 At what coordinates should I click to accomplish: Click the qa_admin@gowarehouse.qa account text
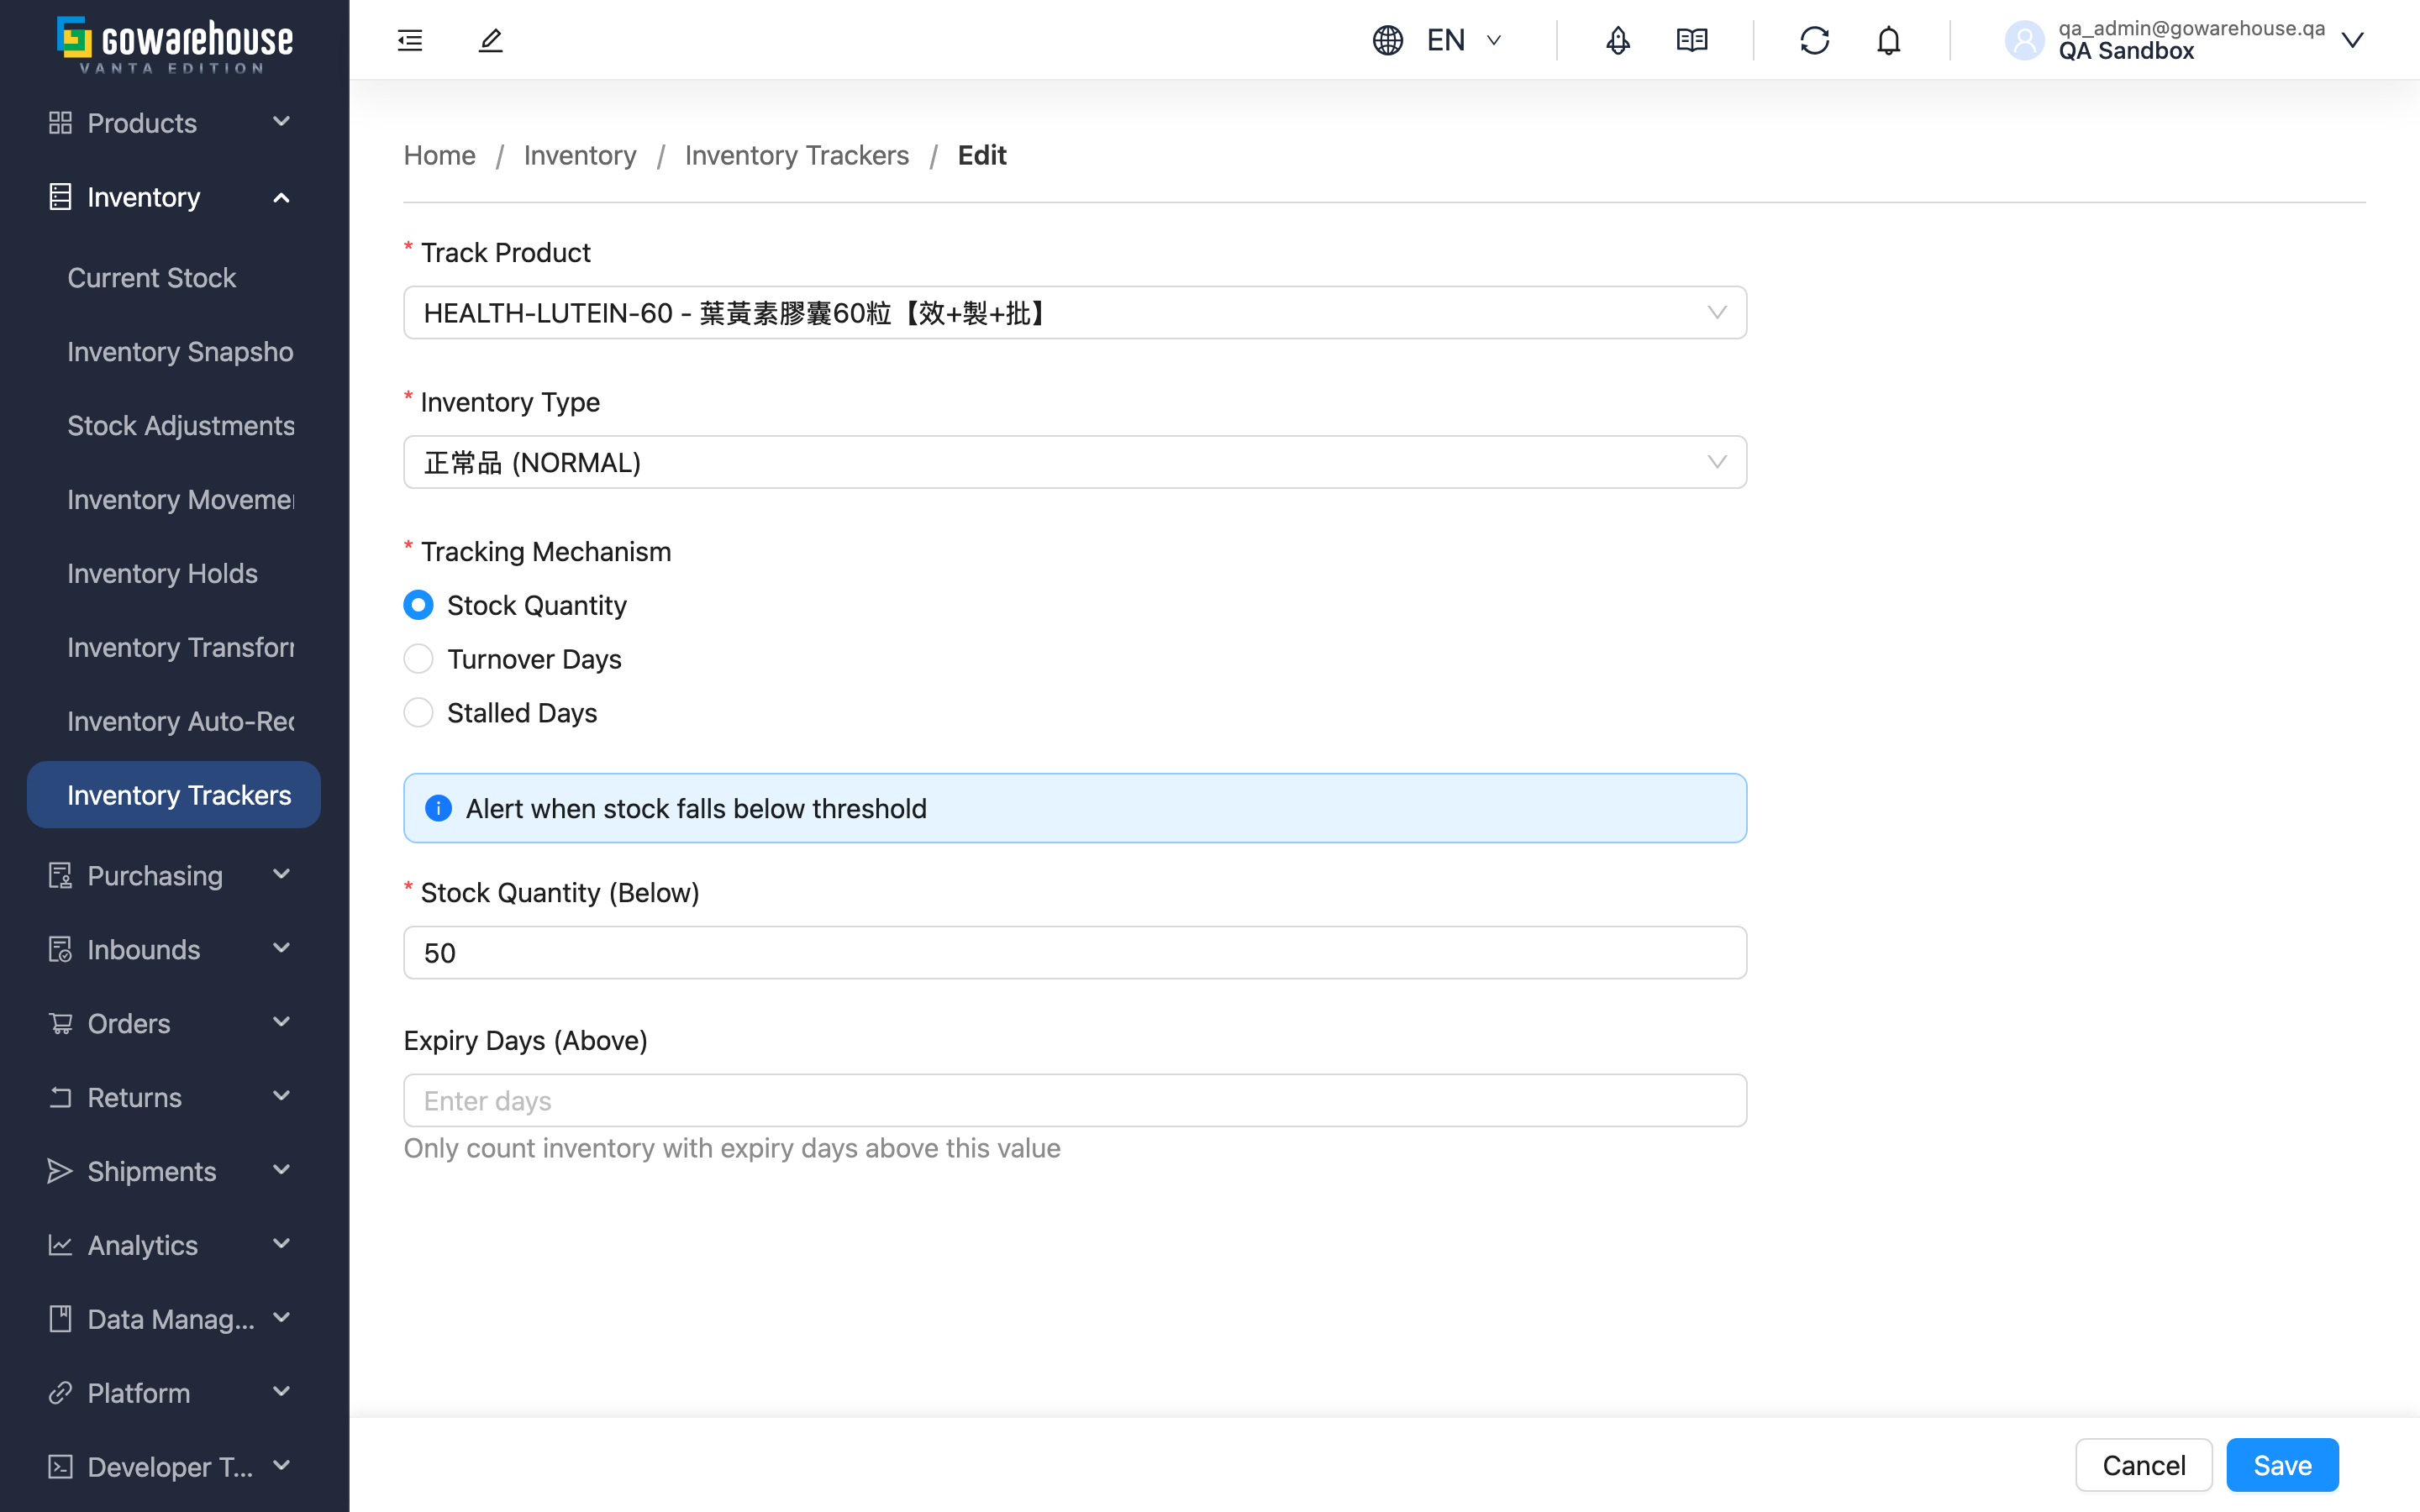(2191, 28)
